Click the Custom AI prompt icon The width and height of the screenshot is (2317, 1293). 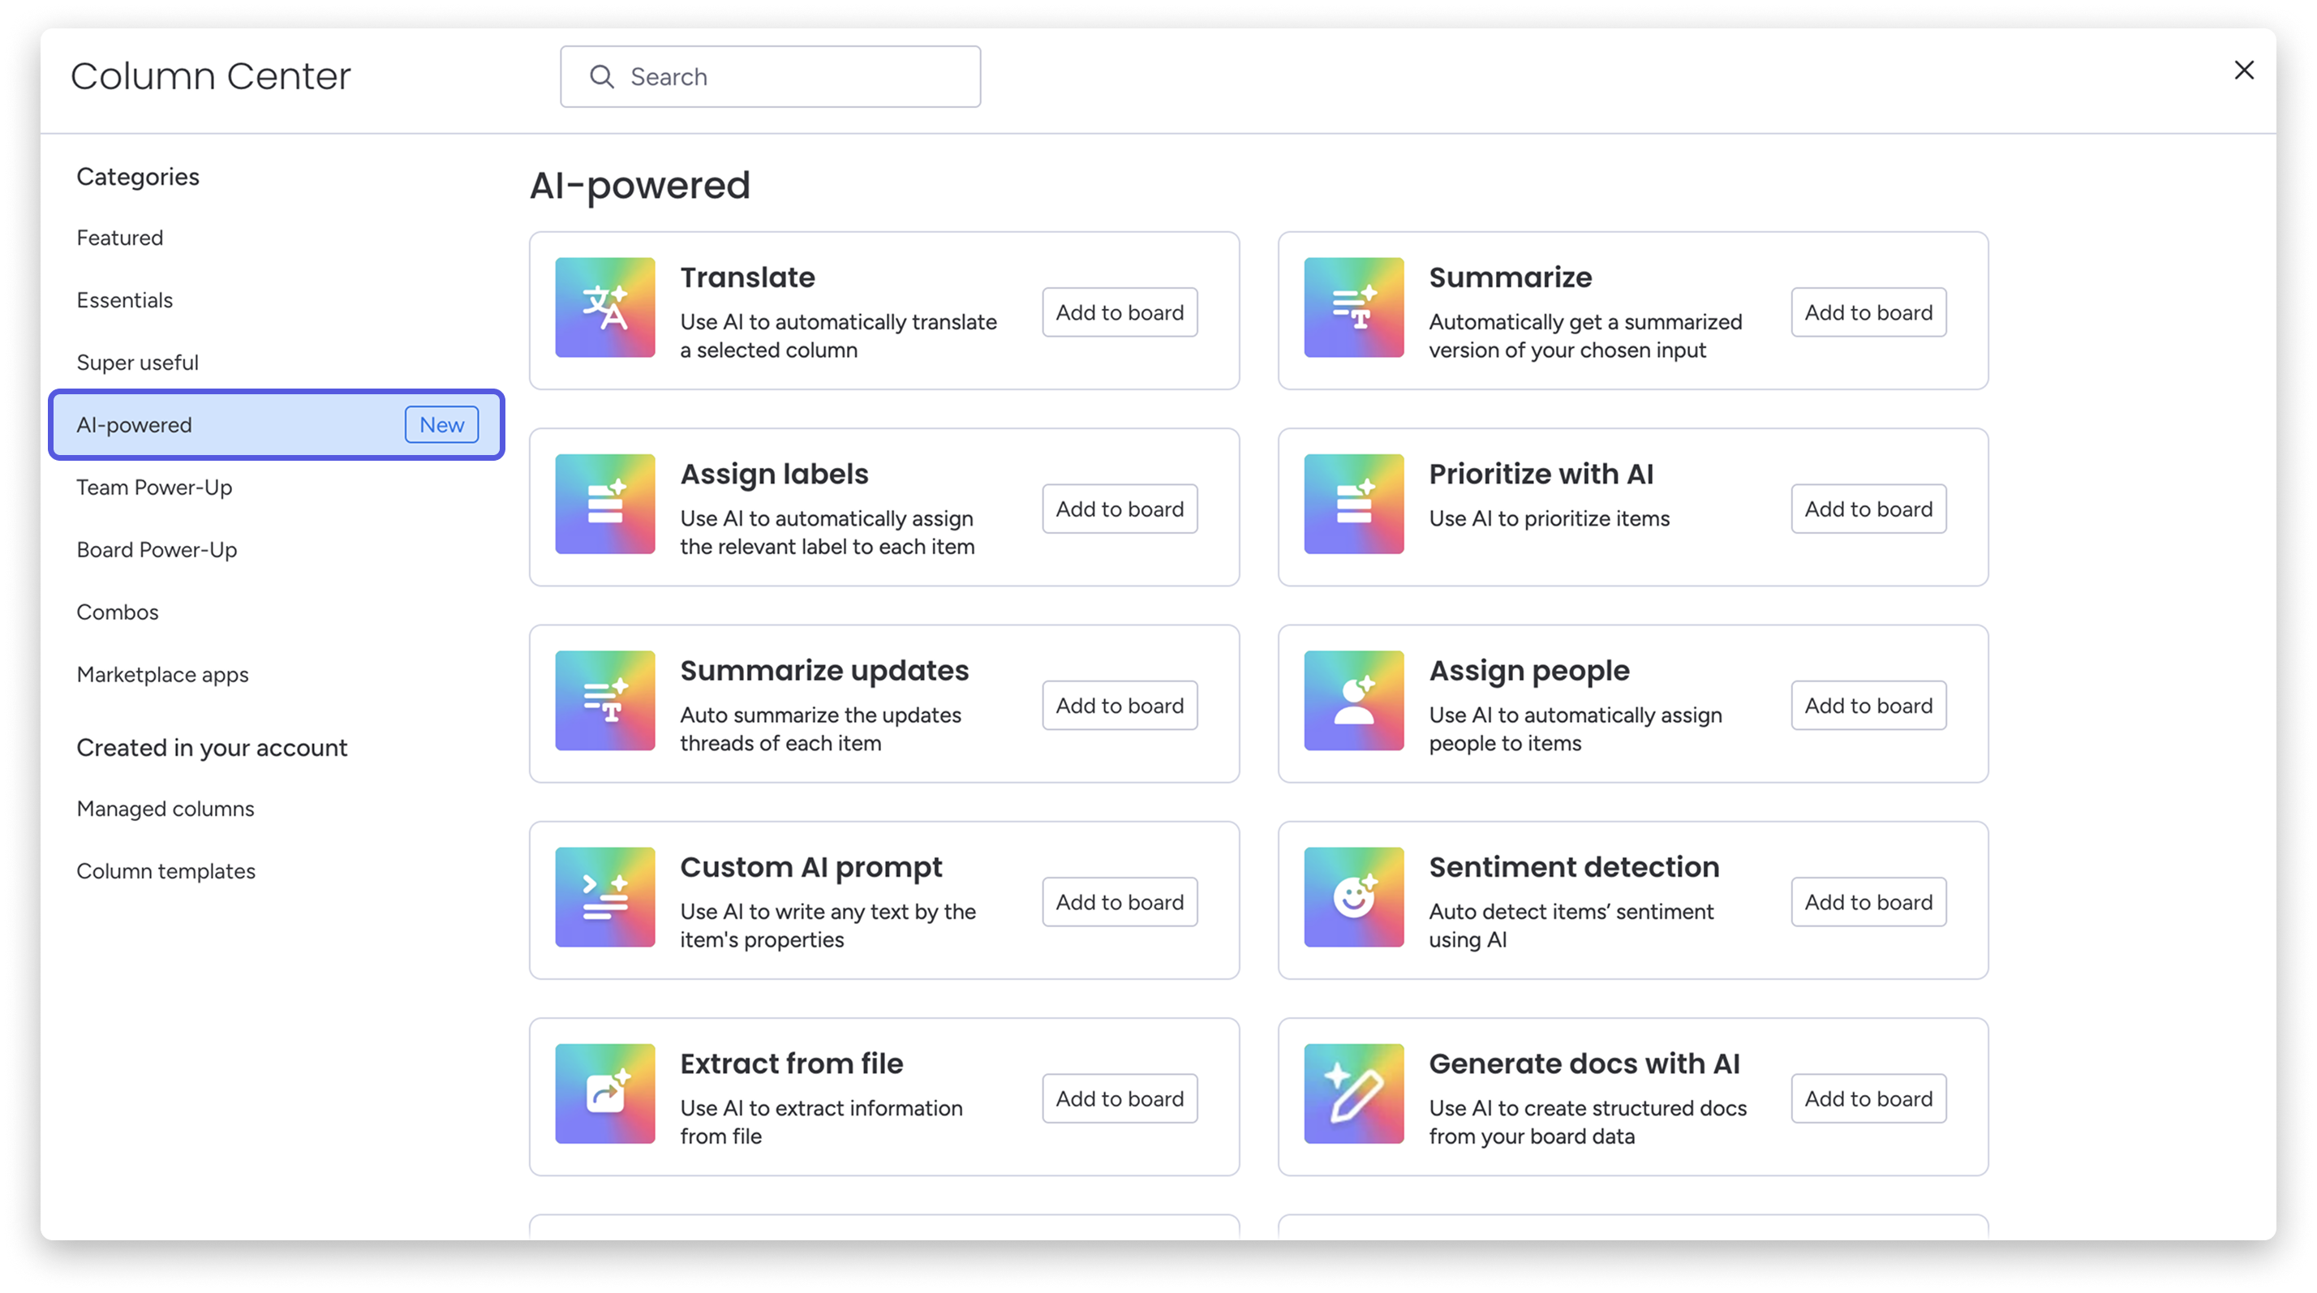tap(604, 897)
